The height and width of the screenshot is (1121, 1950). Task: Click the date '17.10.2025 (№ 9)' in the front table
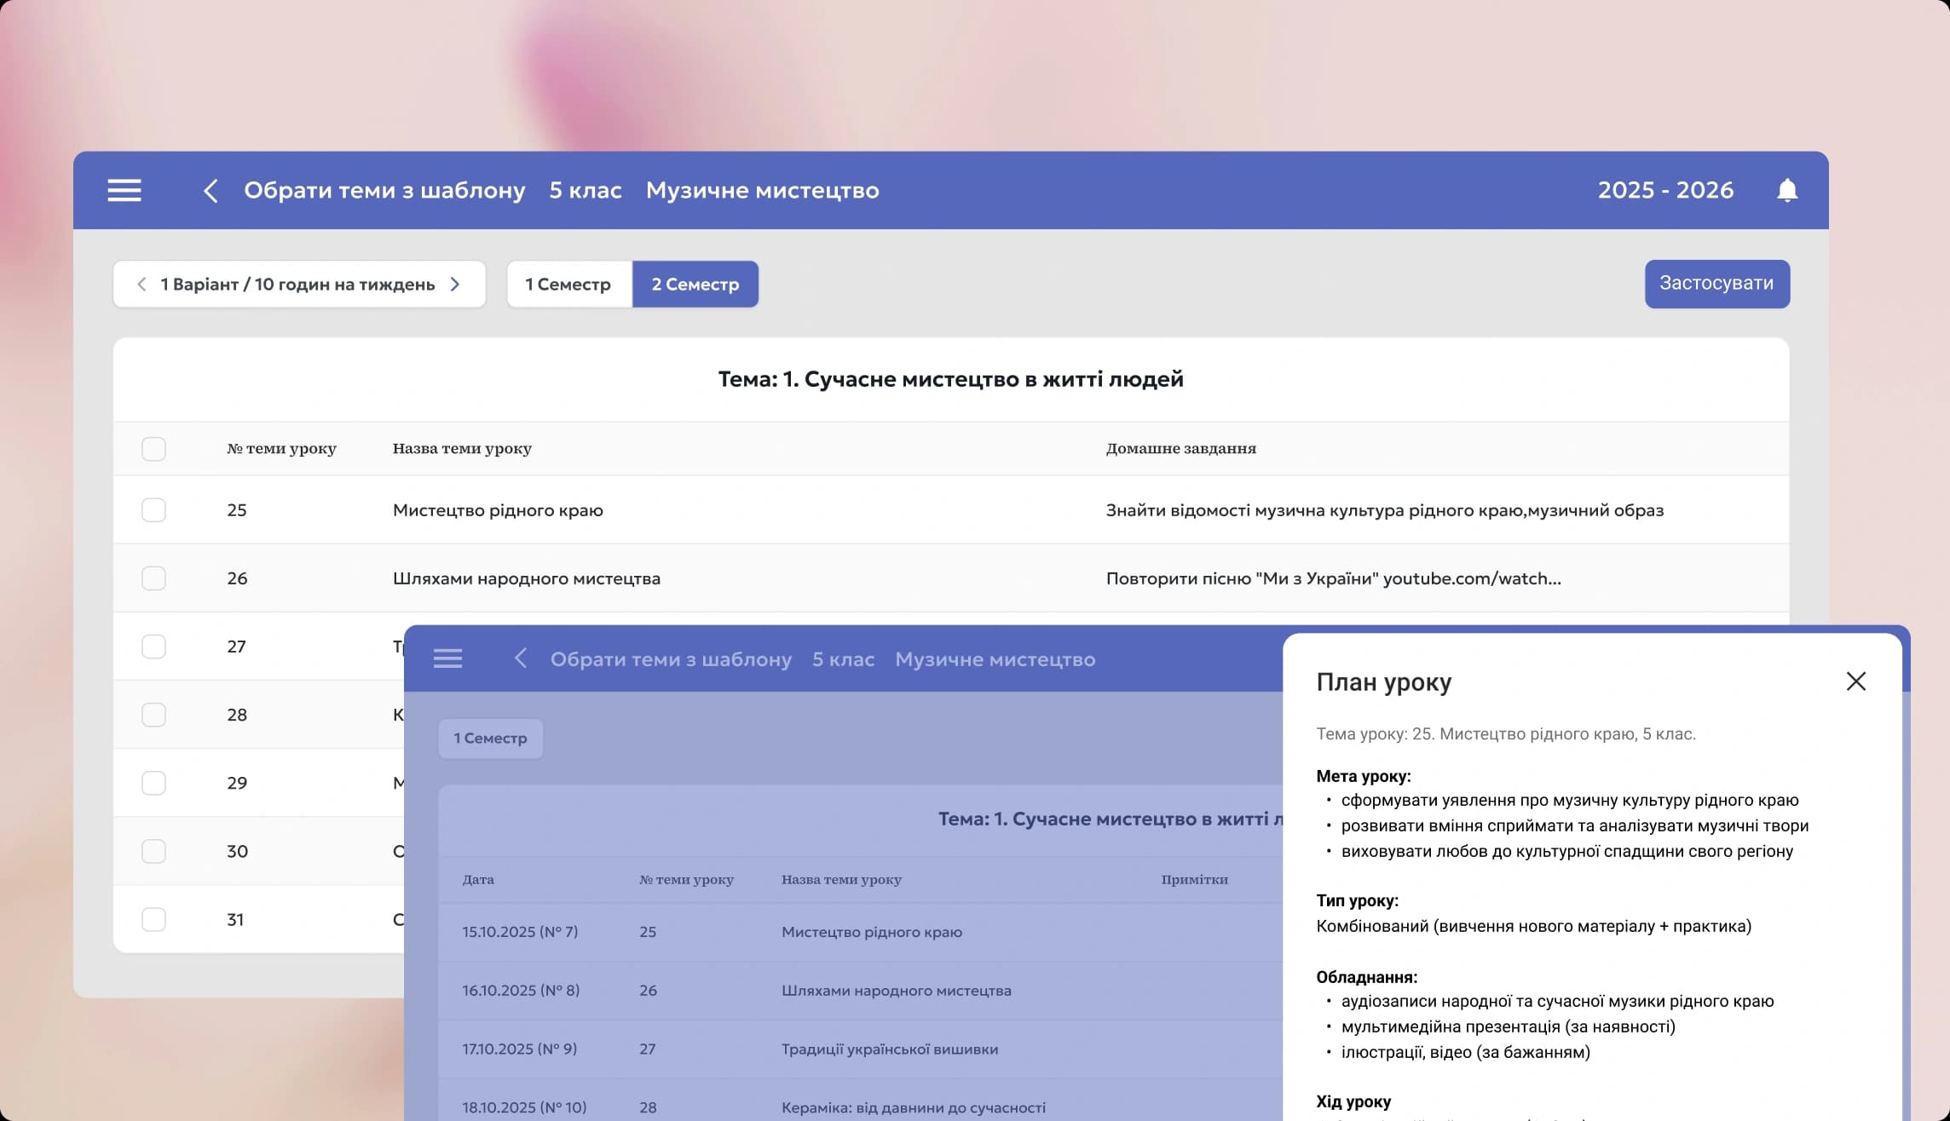pyautogui.click(x=520, y=1049)
